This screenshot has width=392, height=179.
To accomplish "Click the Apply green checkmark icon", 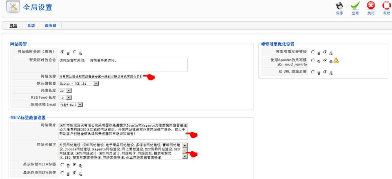I will point(355,6).
